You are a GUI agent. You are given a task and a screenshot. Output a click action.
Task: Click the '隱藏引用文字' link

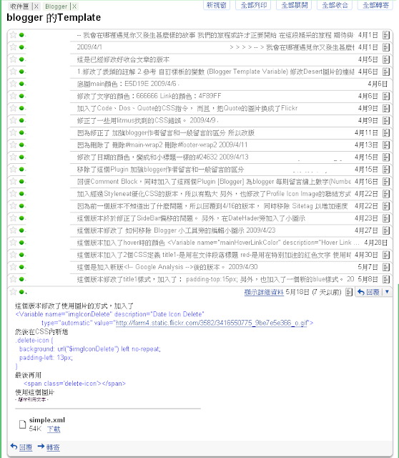pyautogui.click(x=31, y=399)
